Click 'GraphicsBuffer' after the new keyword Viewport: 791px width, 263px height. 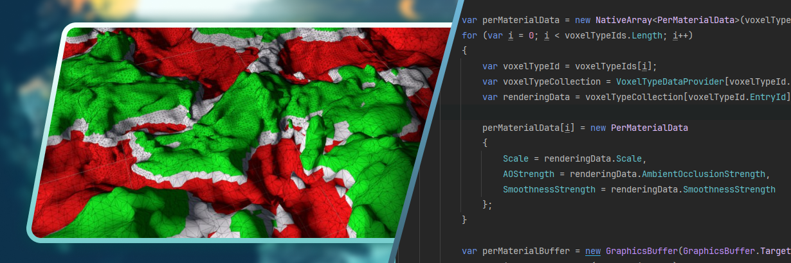coord(642,251)
